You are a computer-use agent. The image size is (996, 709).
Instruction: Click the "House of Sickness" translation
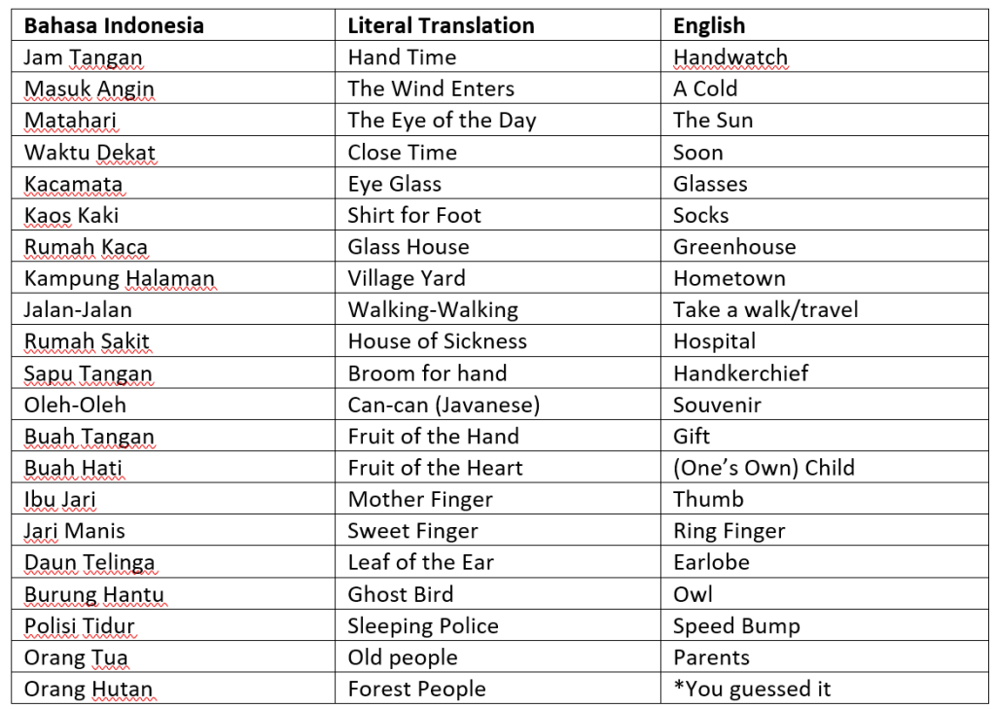[x=437, y=341]
